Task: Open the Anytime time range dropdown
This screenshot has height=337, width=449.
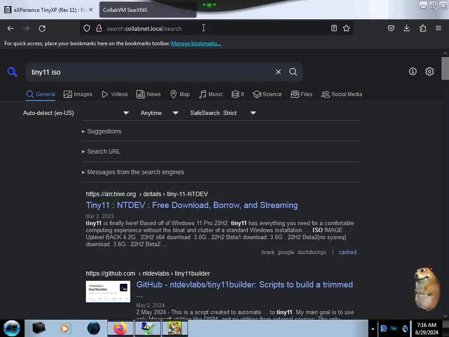Action: click(x=159, y=113)
